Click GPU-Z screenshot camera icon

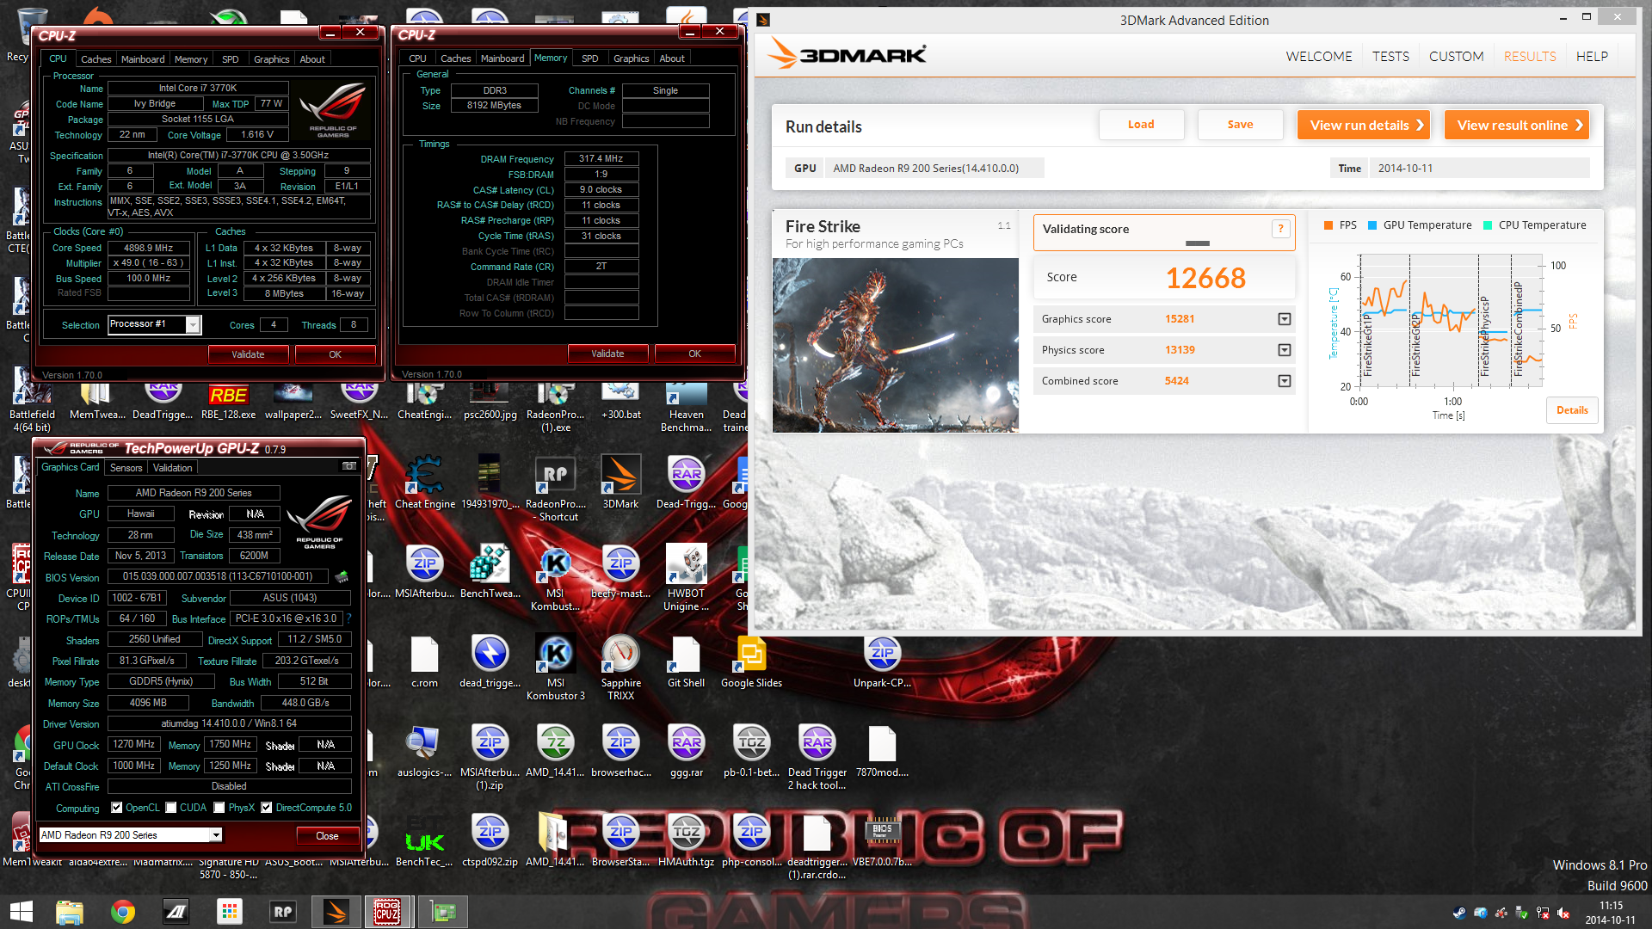tap(348, 466)
